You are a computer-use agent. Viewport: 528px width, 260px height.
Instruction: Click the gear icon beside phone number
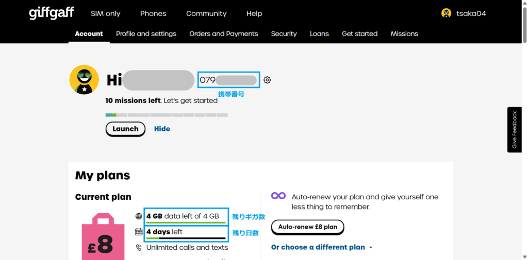[267, 80]
